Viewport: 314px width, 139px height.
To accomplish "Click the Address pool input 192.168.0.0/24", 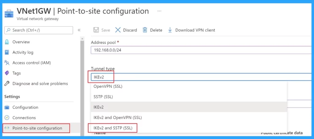I will click(202, 50).
